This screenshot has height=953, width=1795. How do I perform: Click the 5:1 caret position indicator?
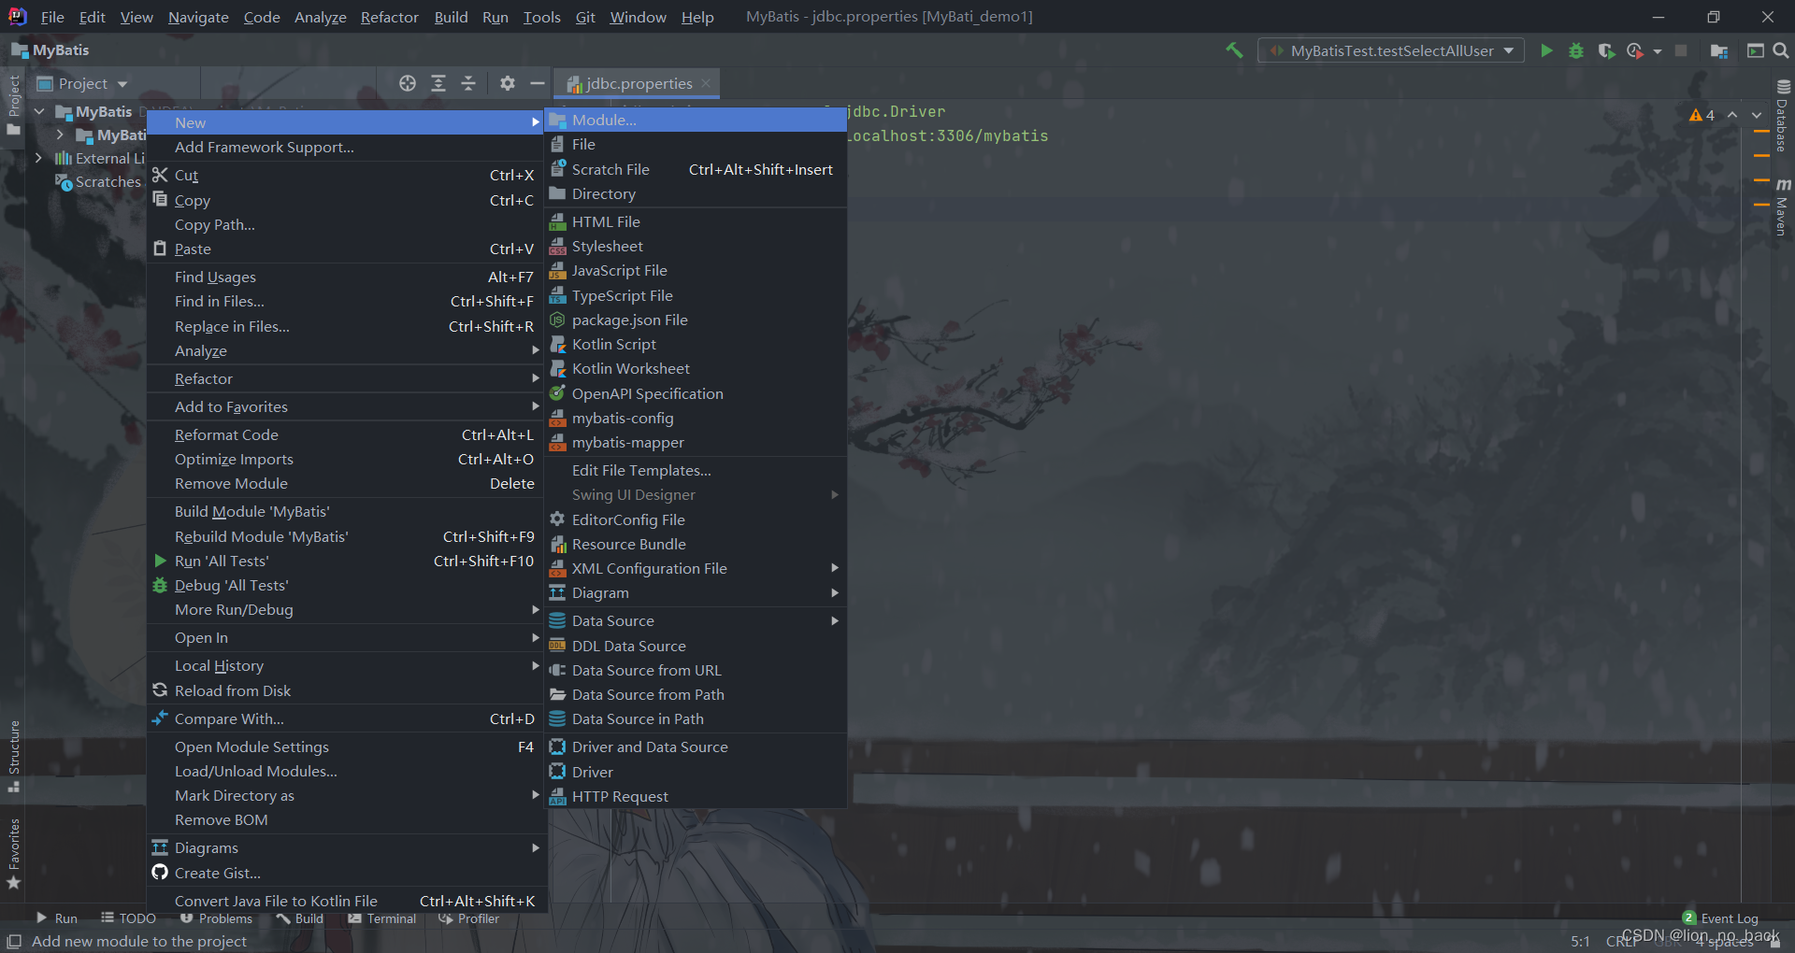click(1580, 941)
